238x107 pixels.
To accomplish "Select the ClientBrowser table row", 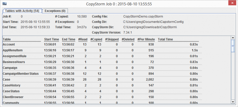I will (x=102, y=97).
